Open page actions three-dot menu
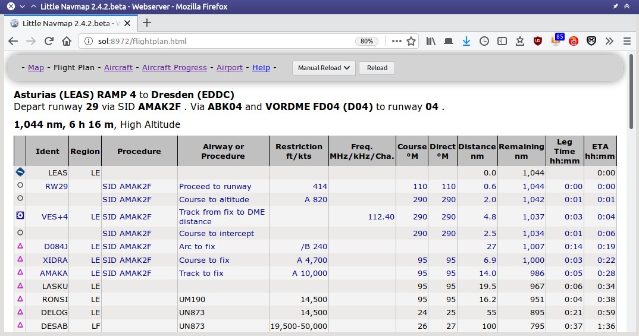Screen dimensions: 639x336 (396, 41)
